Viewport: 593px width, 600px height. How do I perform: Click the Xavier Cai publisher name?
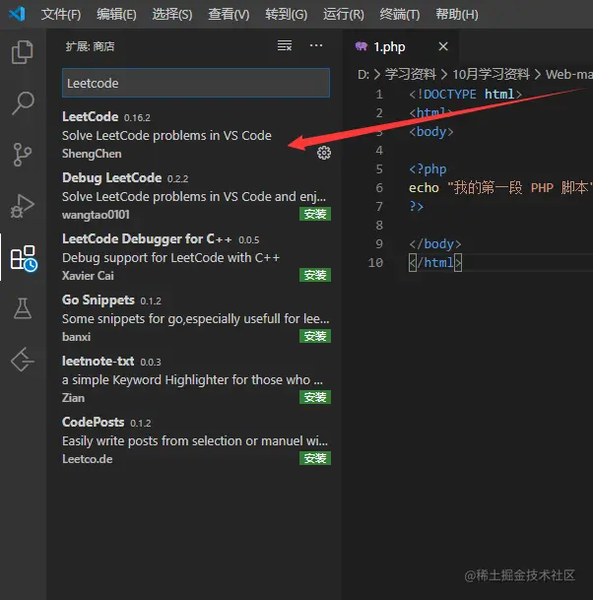click(x=88, y=276)
